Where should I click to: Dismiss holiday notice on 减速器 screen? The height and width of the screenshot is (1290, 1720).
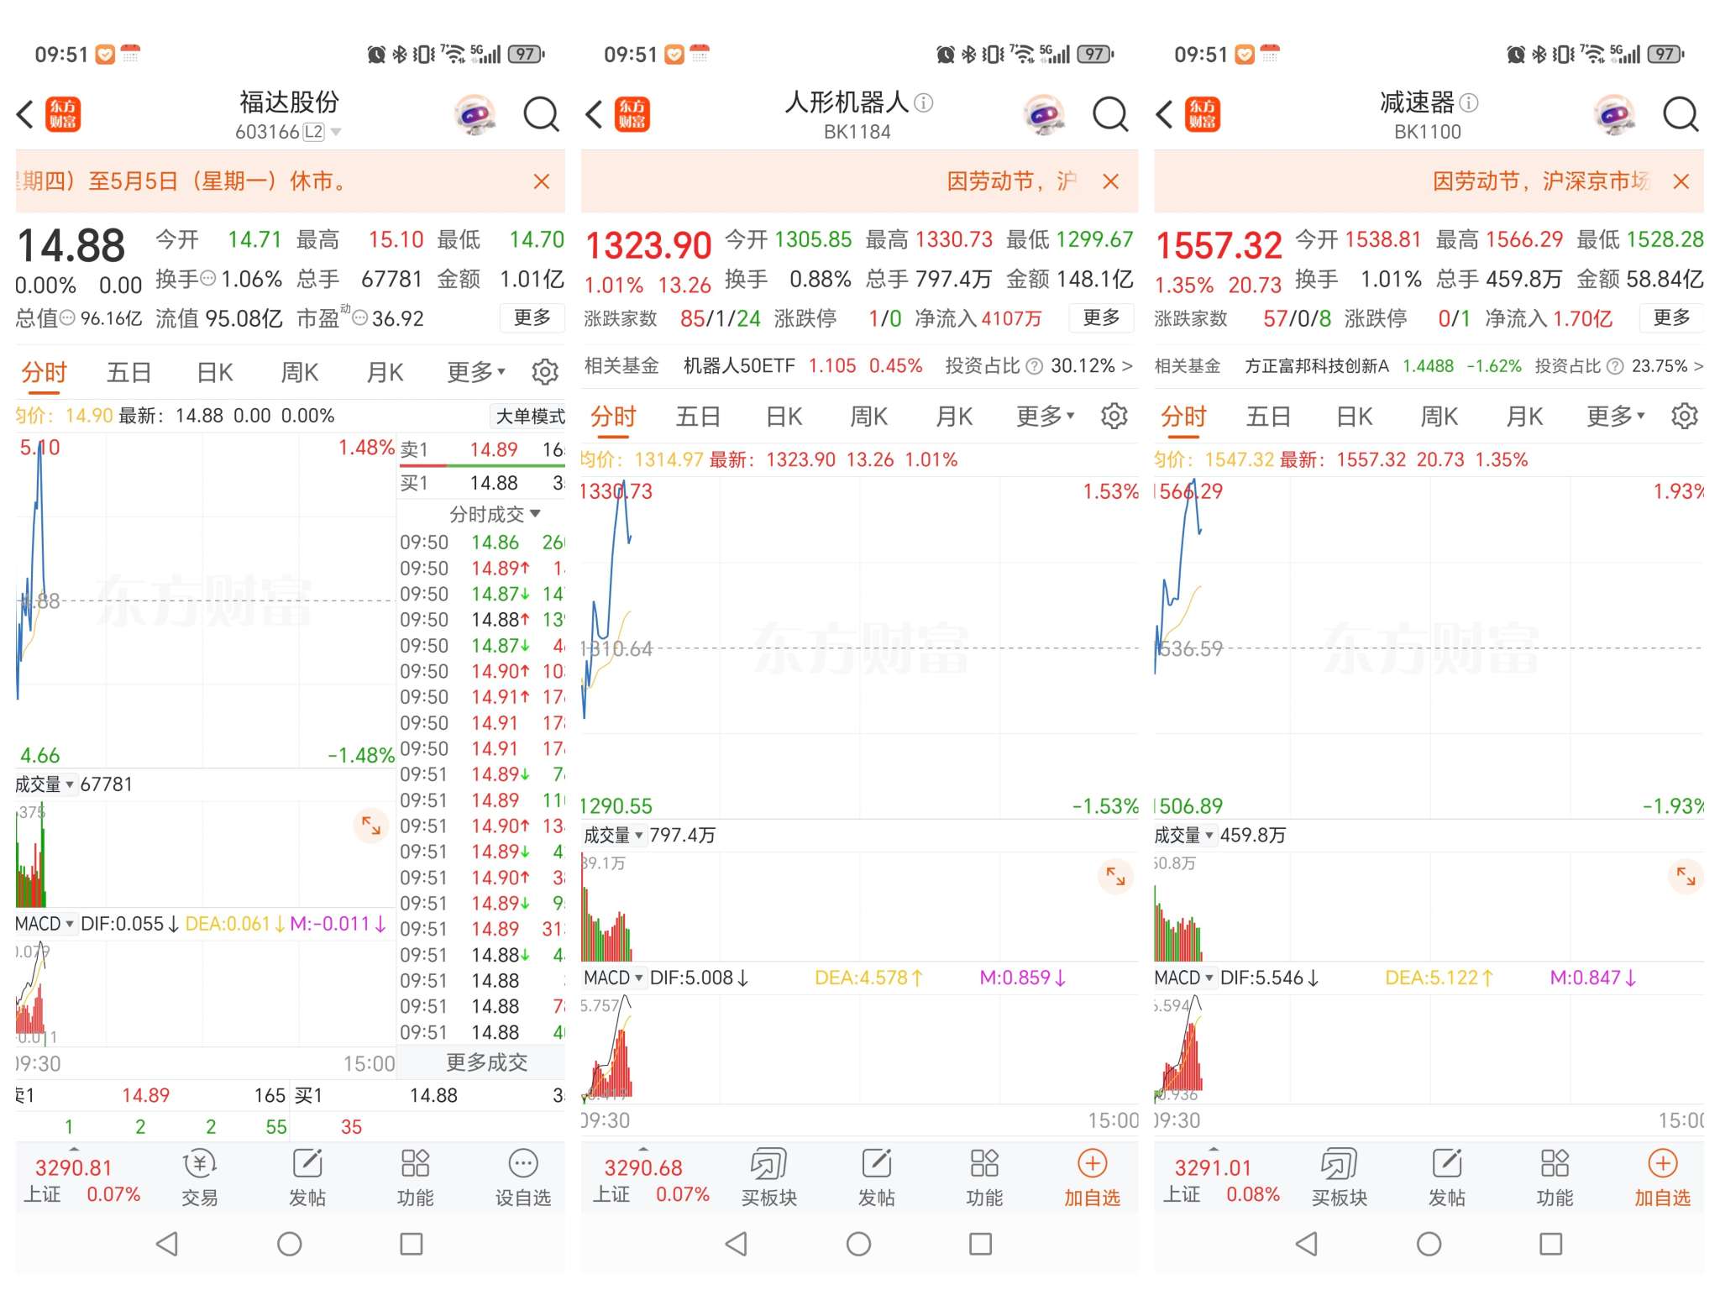click(1681, 181)
